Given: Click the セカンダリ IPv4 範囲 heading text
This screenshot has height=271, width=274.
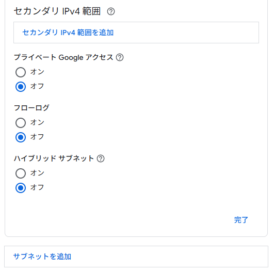Looking at the screenshot, I should point(57,11).
